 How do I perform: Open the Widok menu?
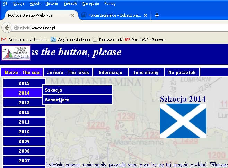pyautogui.click(x=35, y=3)
